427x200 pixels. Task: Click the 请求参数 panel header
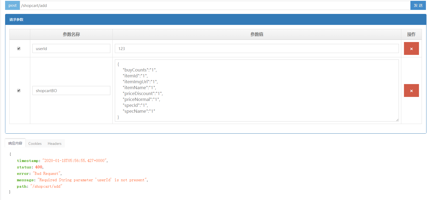[216, 20]
